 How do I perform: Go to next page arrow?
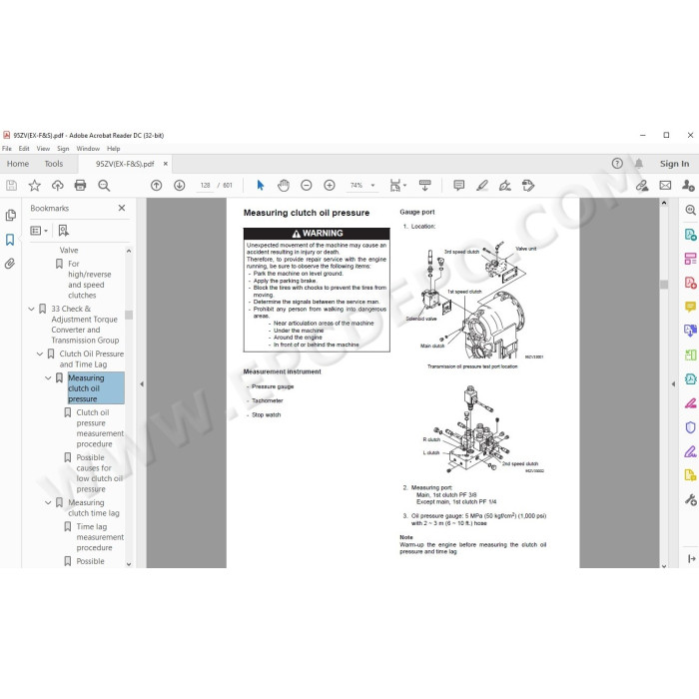179,186
